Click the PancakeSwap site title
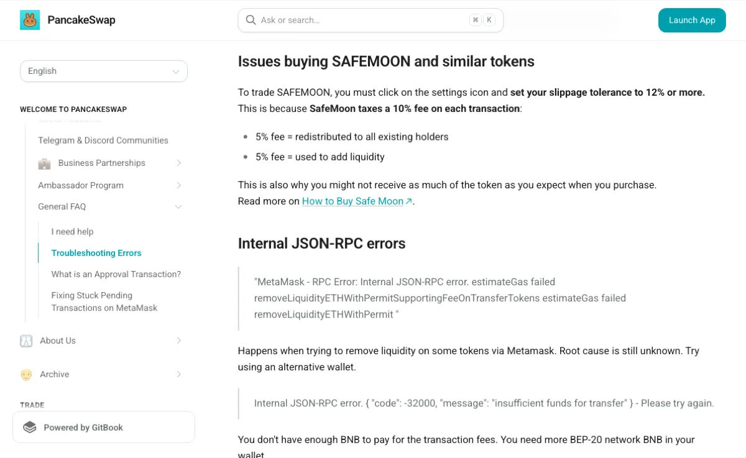 [x=81, y=20]
